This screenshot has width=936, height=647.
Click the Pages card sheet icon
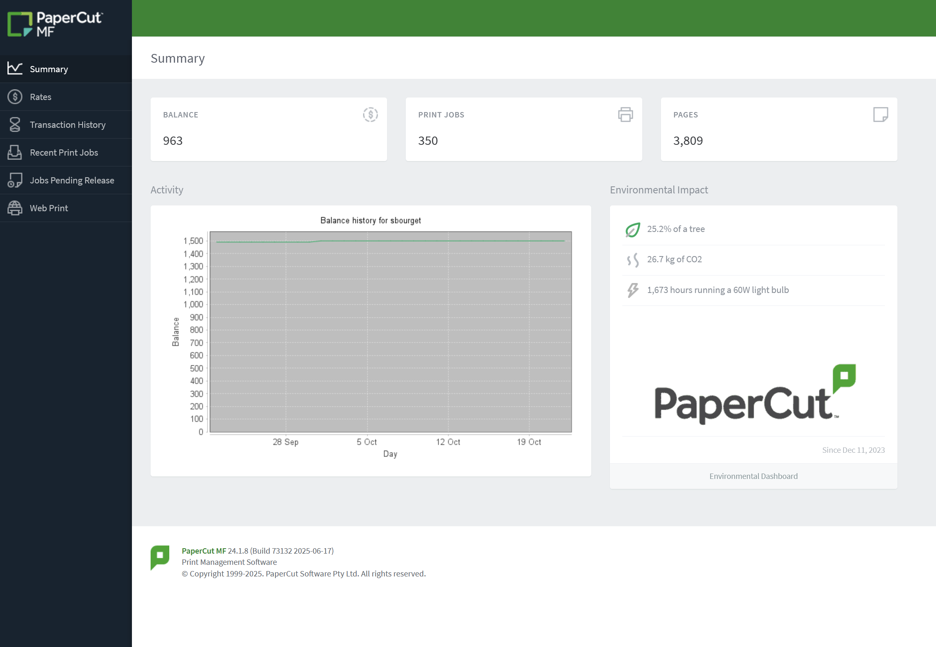point(880,115)
